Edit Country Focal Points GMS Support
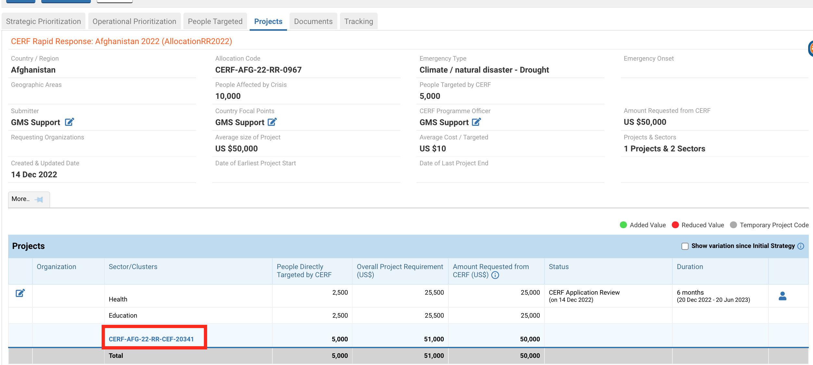The image size is (813, 365). tap(272, 122)
